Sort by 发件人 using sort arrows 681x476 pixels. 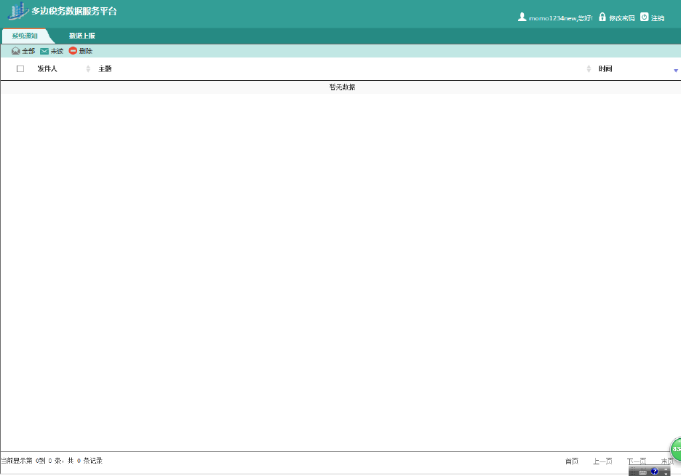pos(88,68)
